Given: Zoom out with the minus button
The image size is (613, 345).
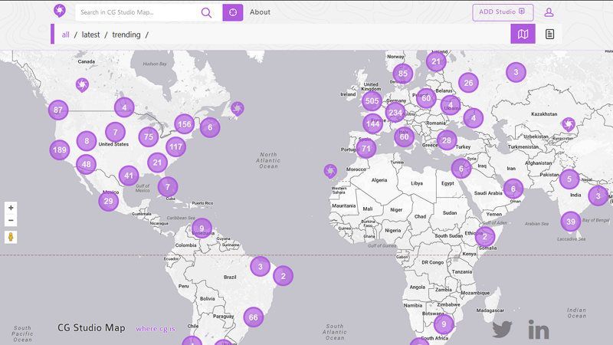Looking at the screenshot, I should tap(11, 221).
